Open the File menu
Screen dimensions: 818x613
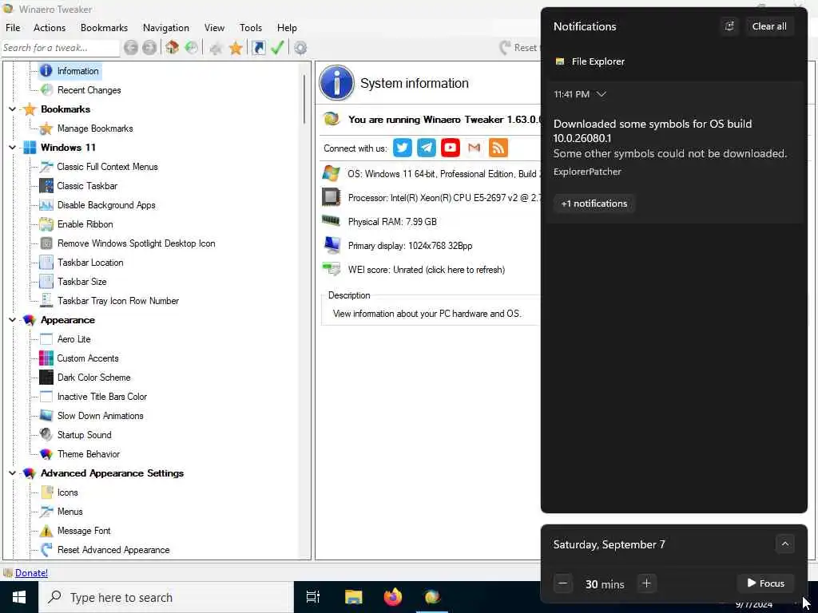[x=13, y=28]
